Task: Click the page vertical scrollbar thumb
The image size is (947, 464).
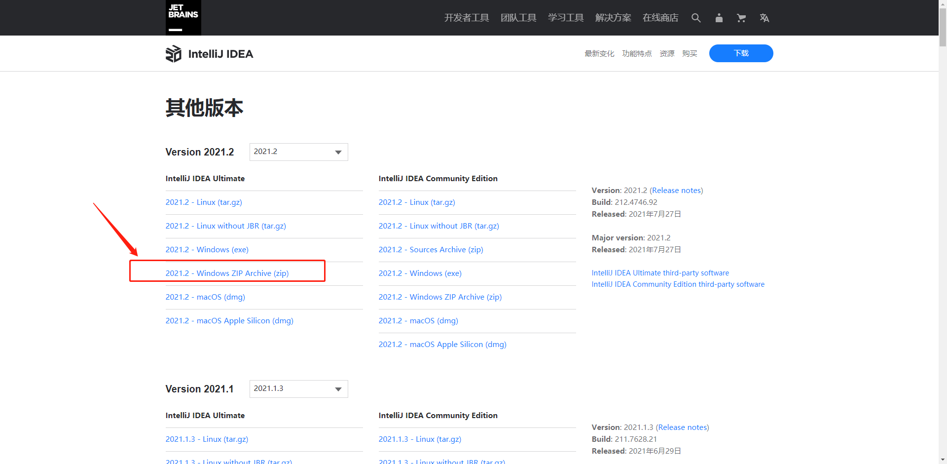Action: pyautogui.click(x=943, y=27)
